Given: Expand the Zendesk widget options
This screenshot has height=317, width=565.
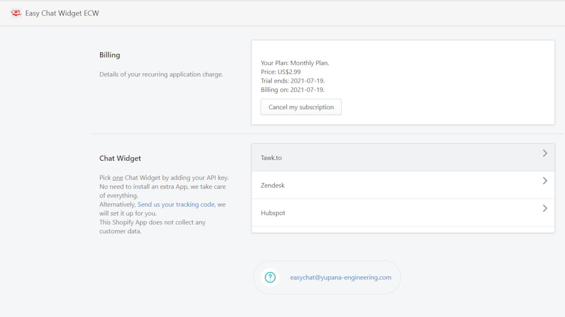Looking at the screenshot, I should pos(403,185).
